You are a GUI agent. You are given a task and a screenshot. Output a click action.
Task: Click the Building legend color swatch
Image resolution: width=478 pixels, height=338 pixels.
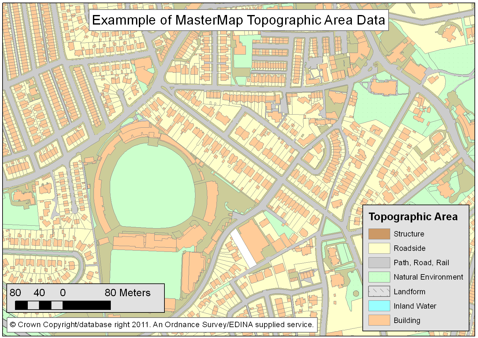click(379, 320)
